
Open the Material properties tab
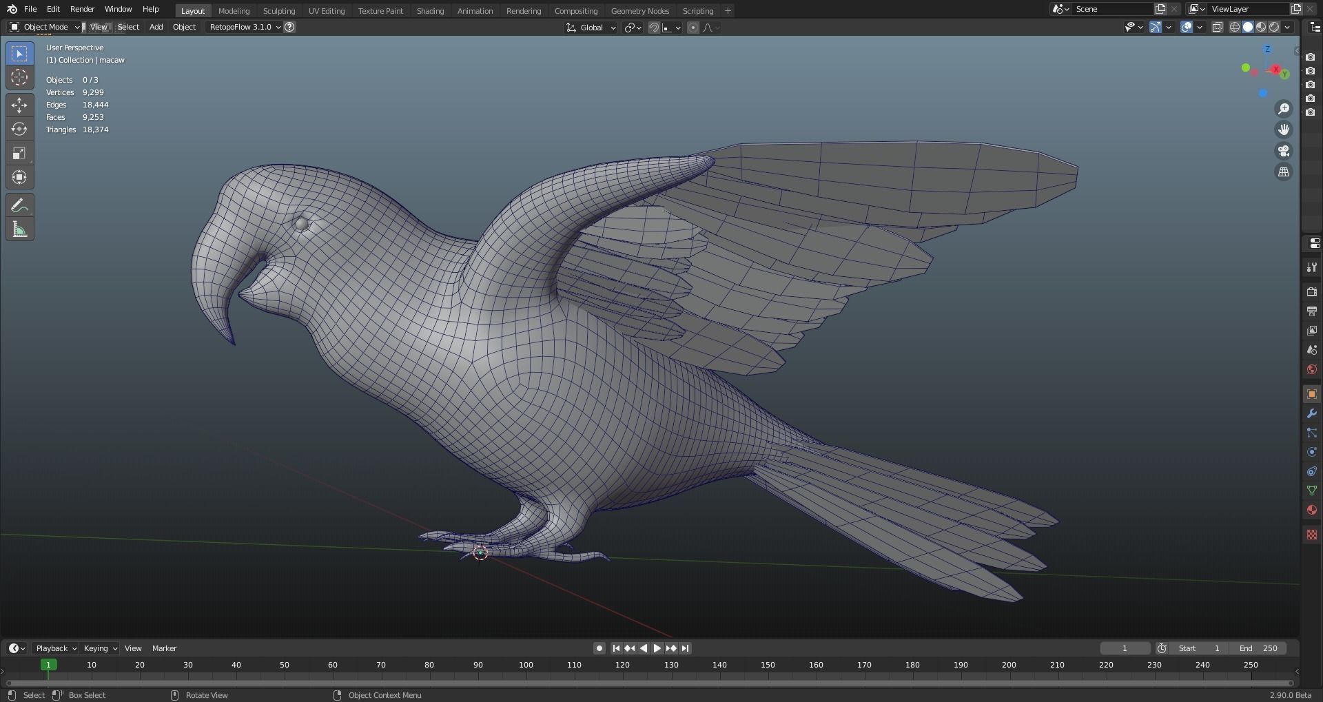click(x=1312, y=510)
